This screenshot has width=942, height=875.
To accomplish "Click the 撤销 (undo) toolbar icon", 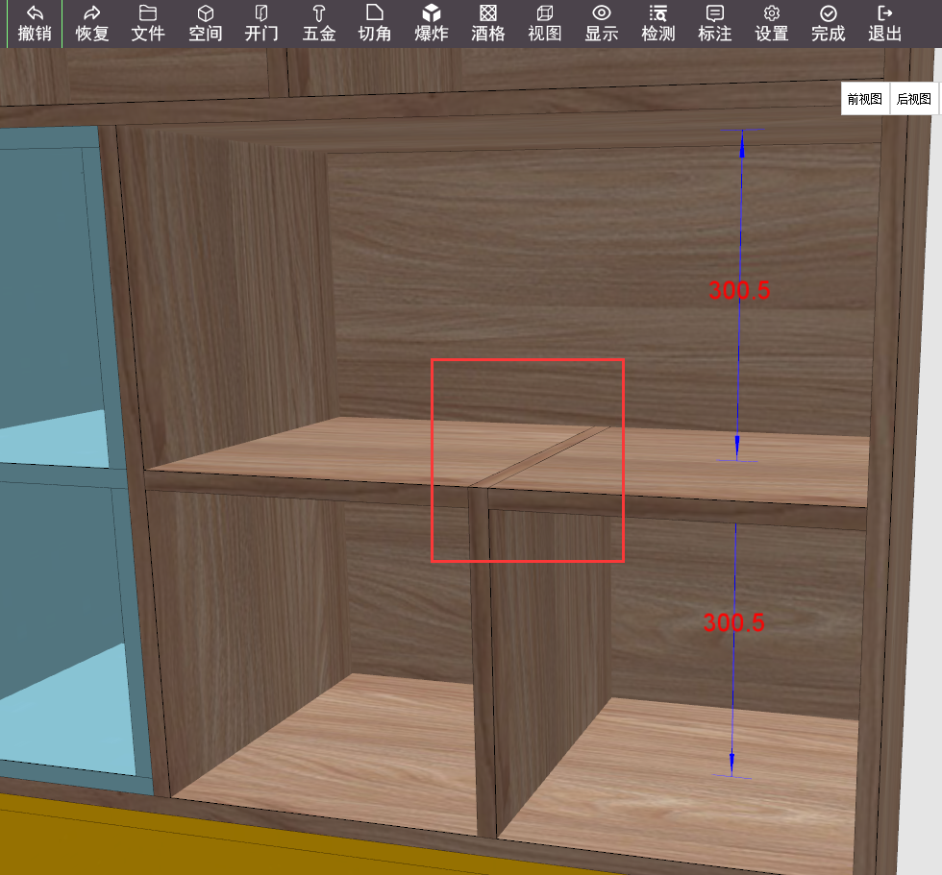I will [x=35, y=23].
